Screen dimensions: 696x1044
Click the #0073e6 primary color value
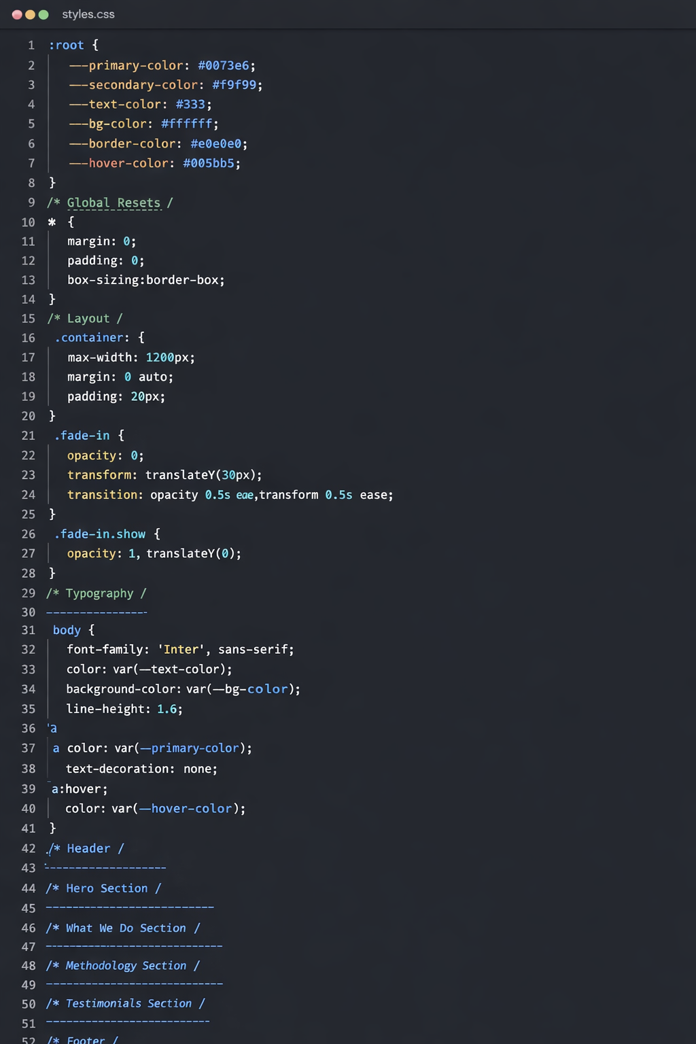click(x=224, y=65)
